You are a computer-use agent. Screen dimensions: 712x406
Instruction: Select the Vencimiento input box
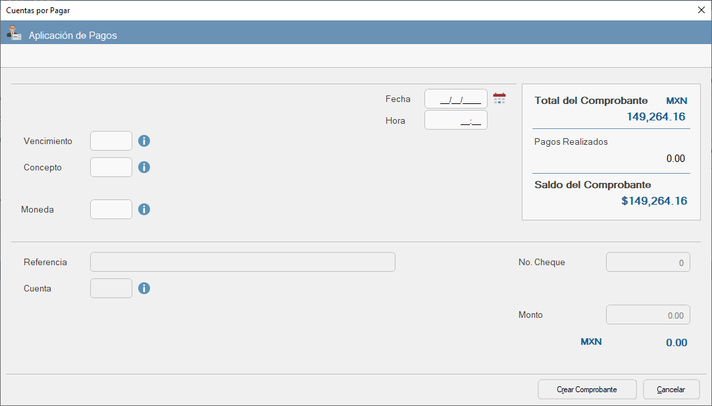(111, 141)
